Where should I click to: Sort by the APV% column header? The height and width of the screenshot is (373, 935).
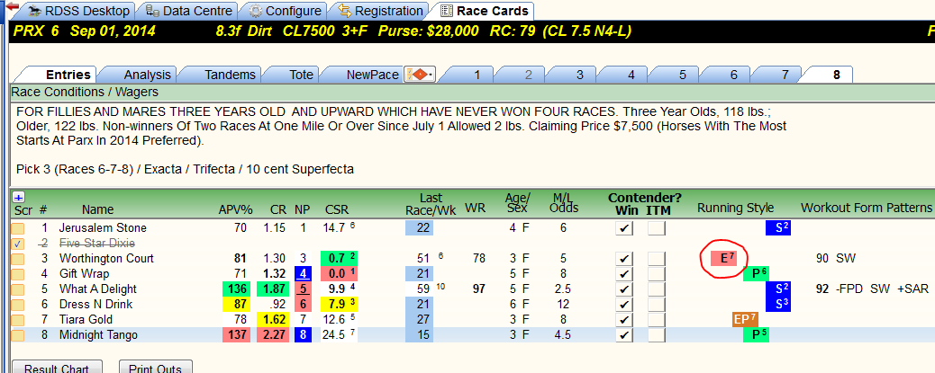click(x=235, y=209)
